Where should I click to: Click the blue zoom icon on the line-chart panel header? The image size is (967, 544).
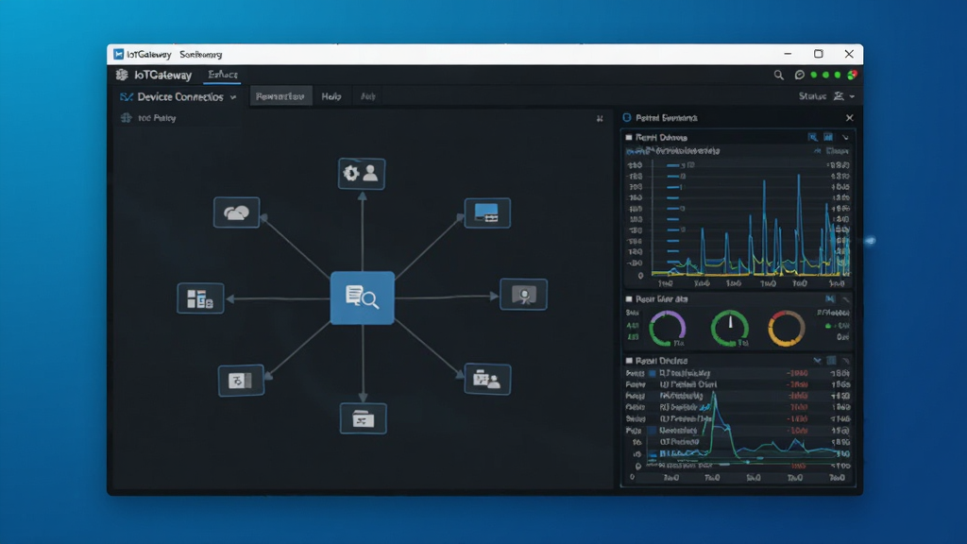coord(813,137)
